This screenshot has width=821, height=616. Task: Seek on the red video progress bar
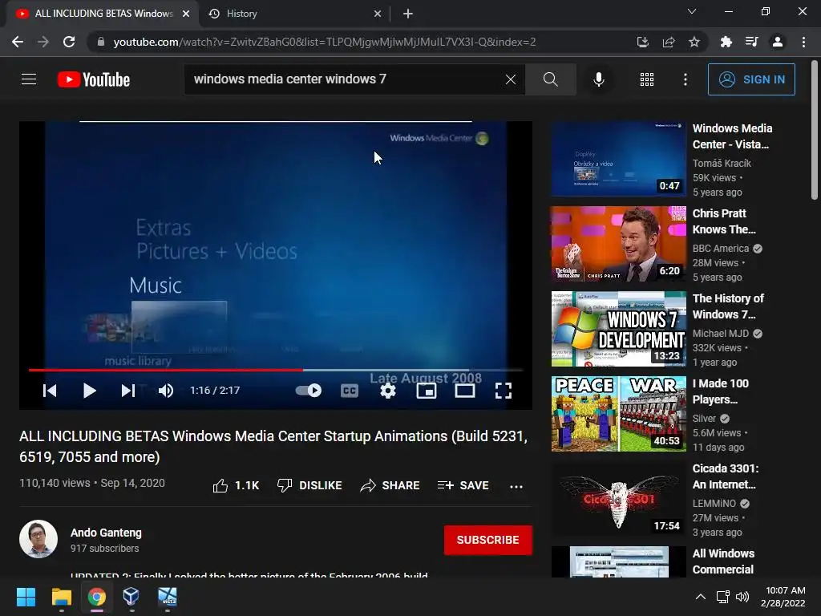coord(276,370)
